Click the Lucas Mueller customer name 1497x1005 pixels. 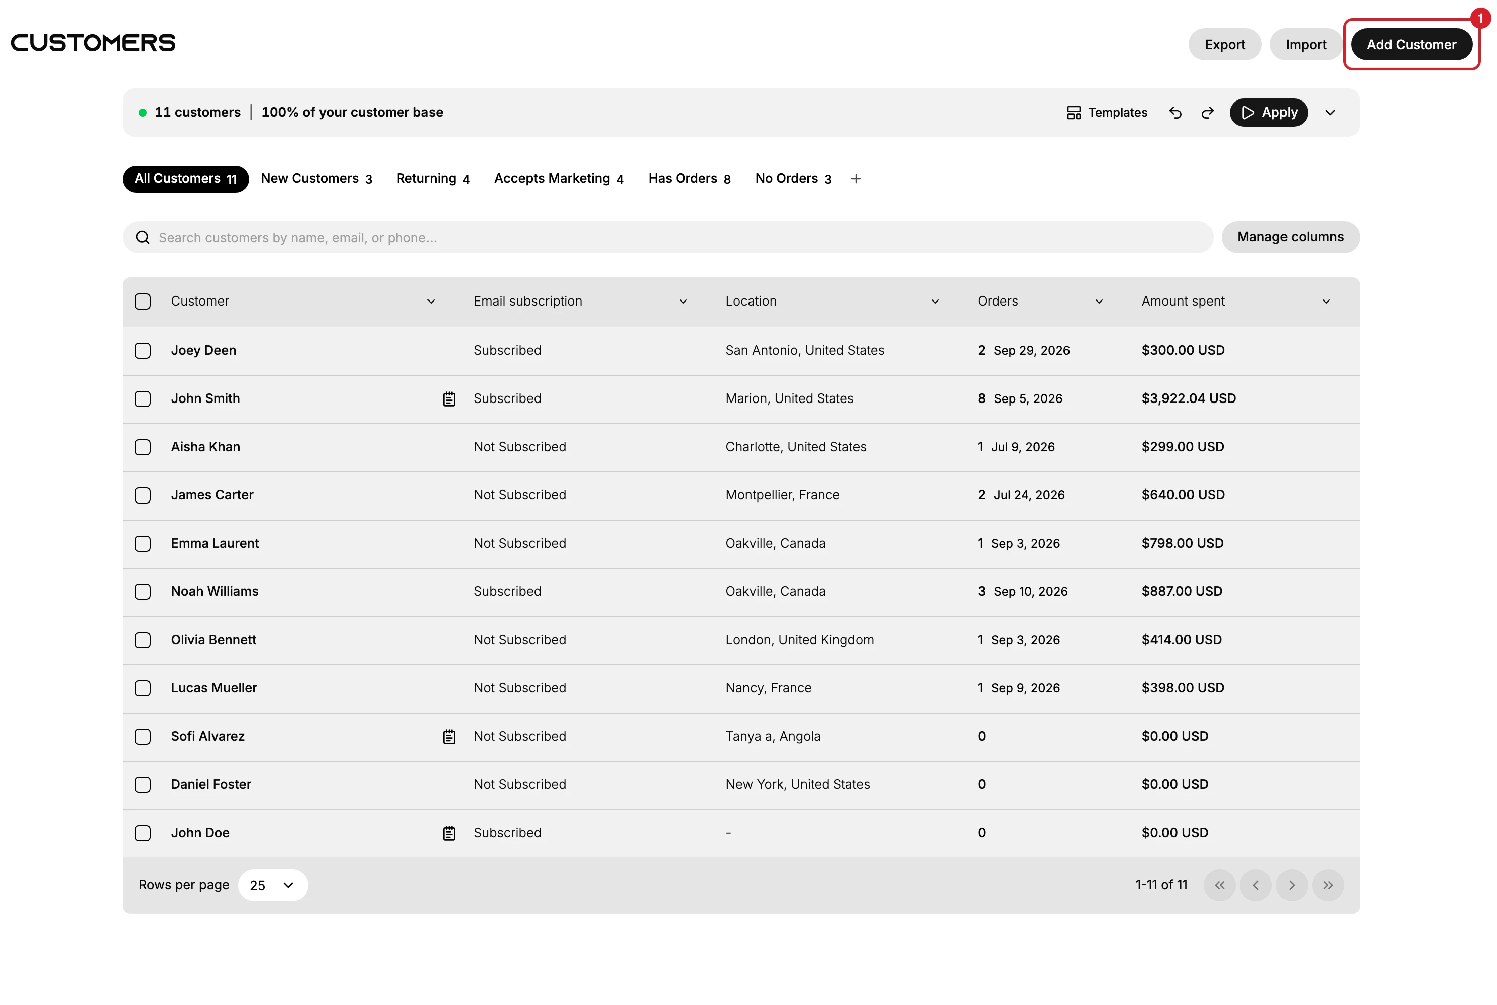tap(214, 688)
